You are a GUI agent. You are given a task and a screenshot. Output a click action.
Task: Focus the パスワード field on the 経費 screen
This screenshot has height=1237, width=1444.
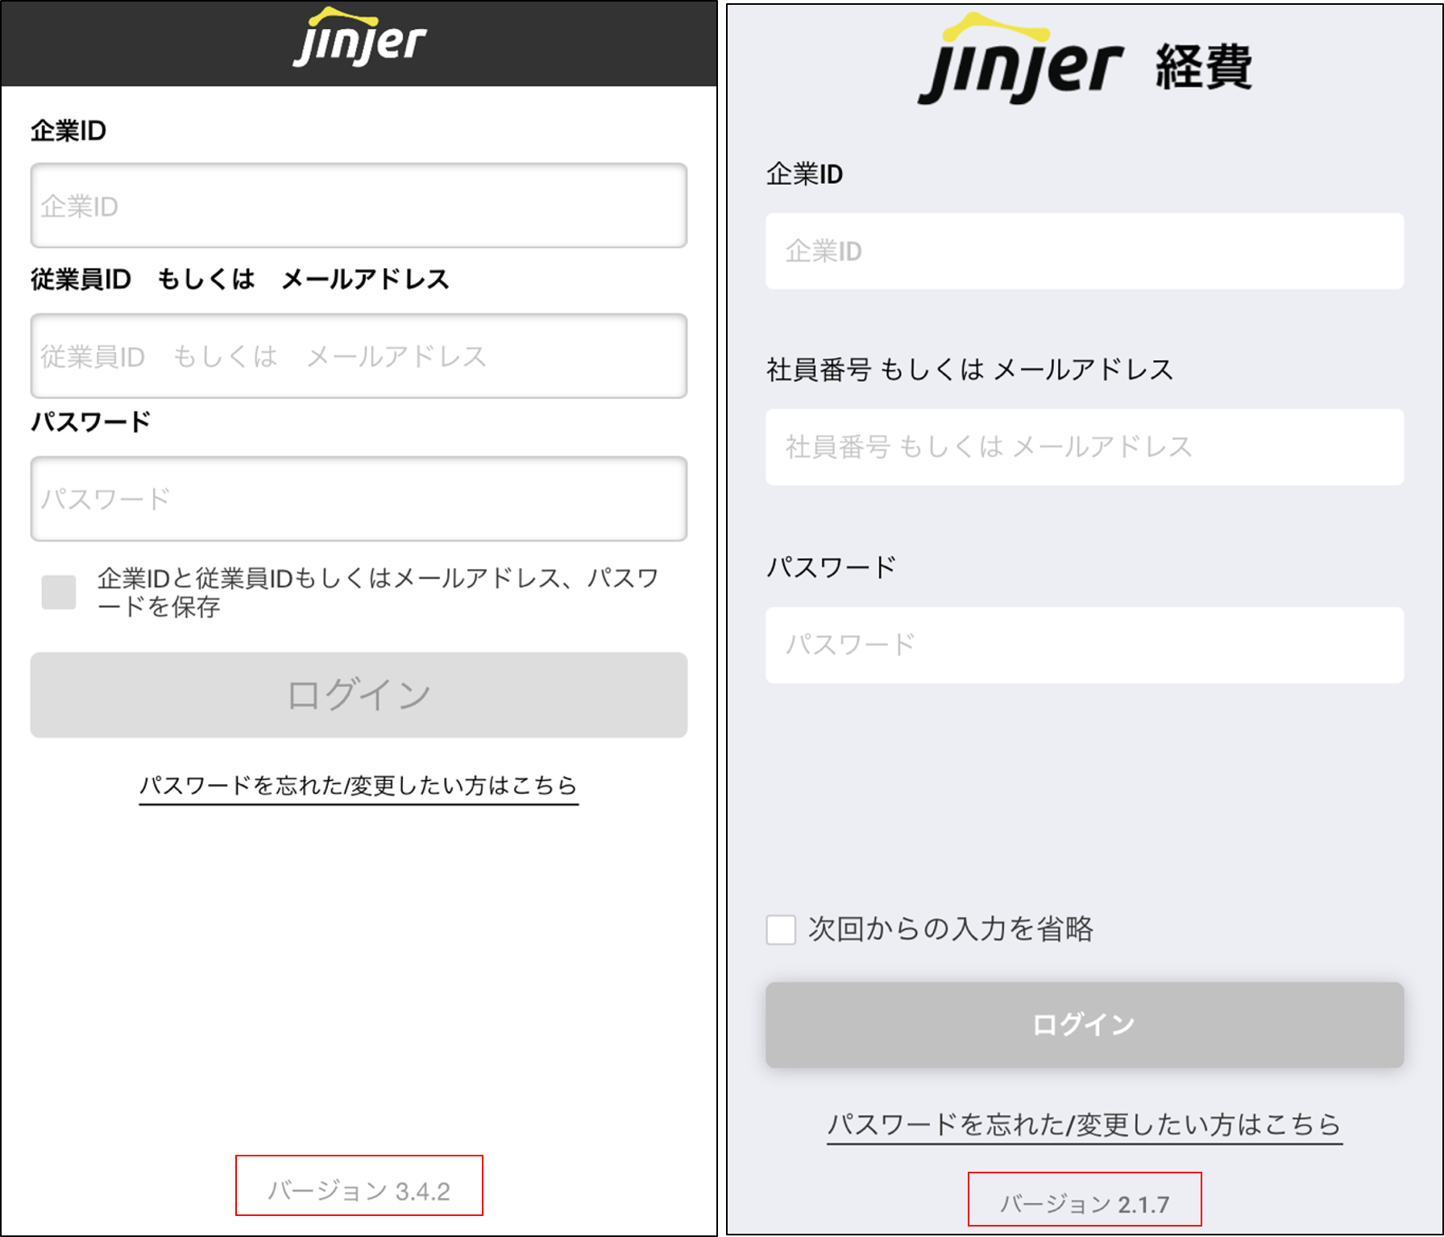click(x=1085, y=645)
